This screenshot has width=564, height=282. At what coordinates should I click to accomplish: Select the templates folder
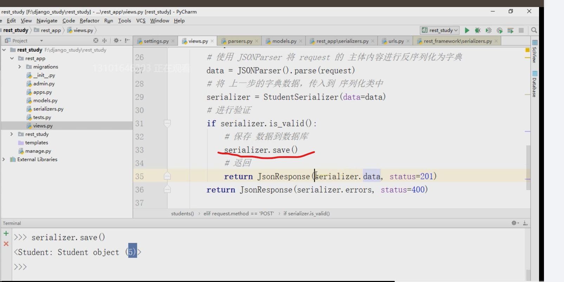coord(37,143)
